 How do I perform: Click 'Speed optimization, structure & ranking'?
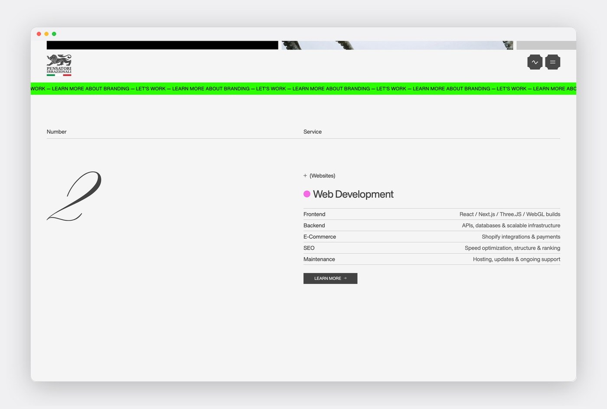pyautogui.click(x=512, y=248)
